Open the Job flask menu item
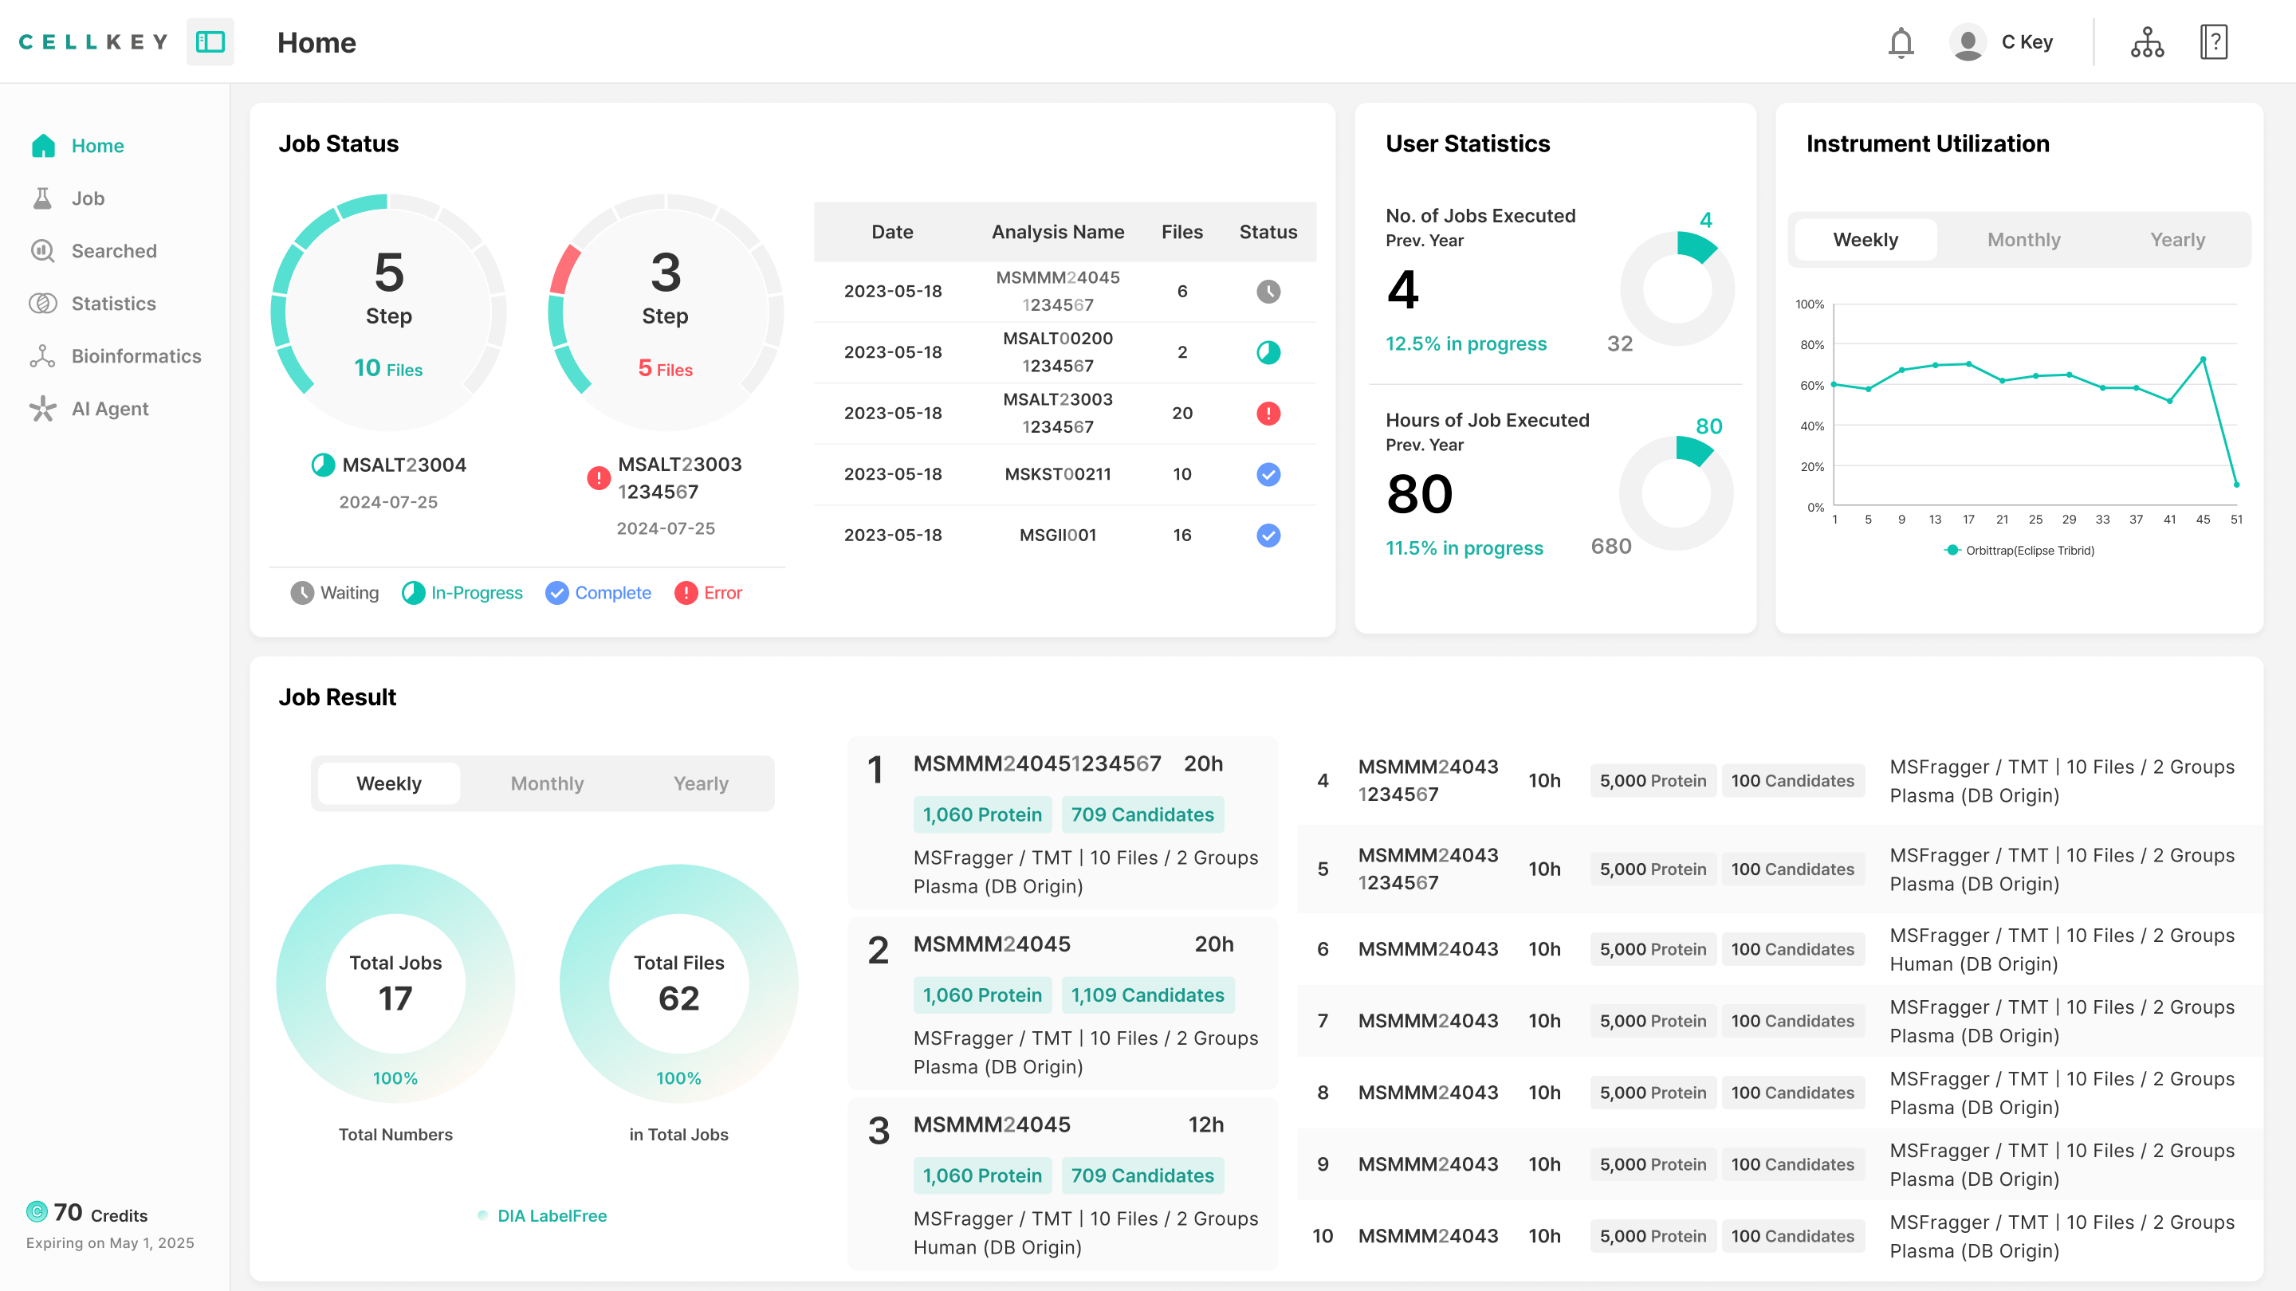 pos(88,198)
